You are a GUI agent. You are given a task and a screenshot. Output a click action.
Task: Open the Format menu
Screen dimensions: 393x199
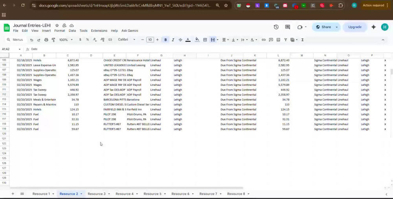60,31
